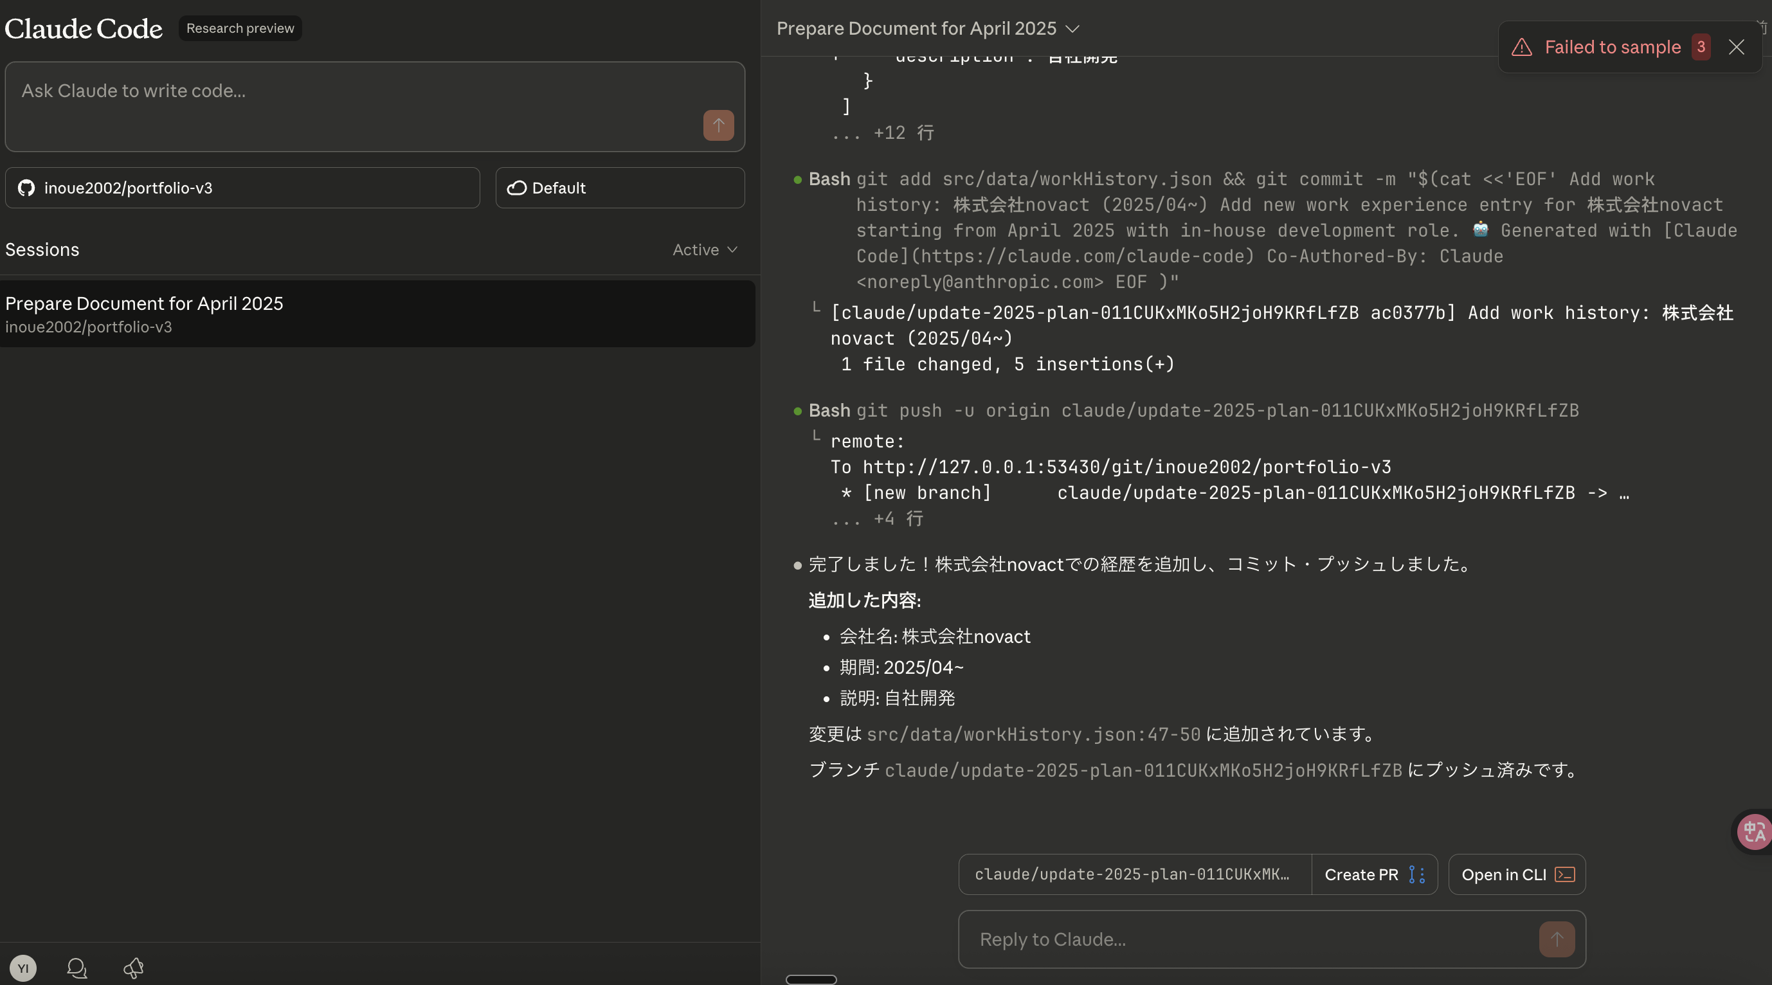Open the Default environment selector
Image resolution: width=1772 pixels, height=985 pixels.
[x=620, y=188]
